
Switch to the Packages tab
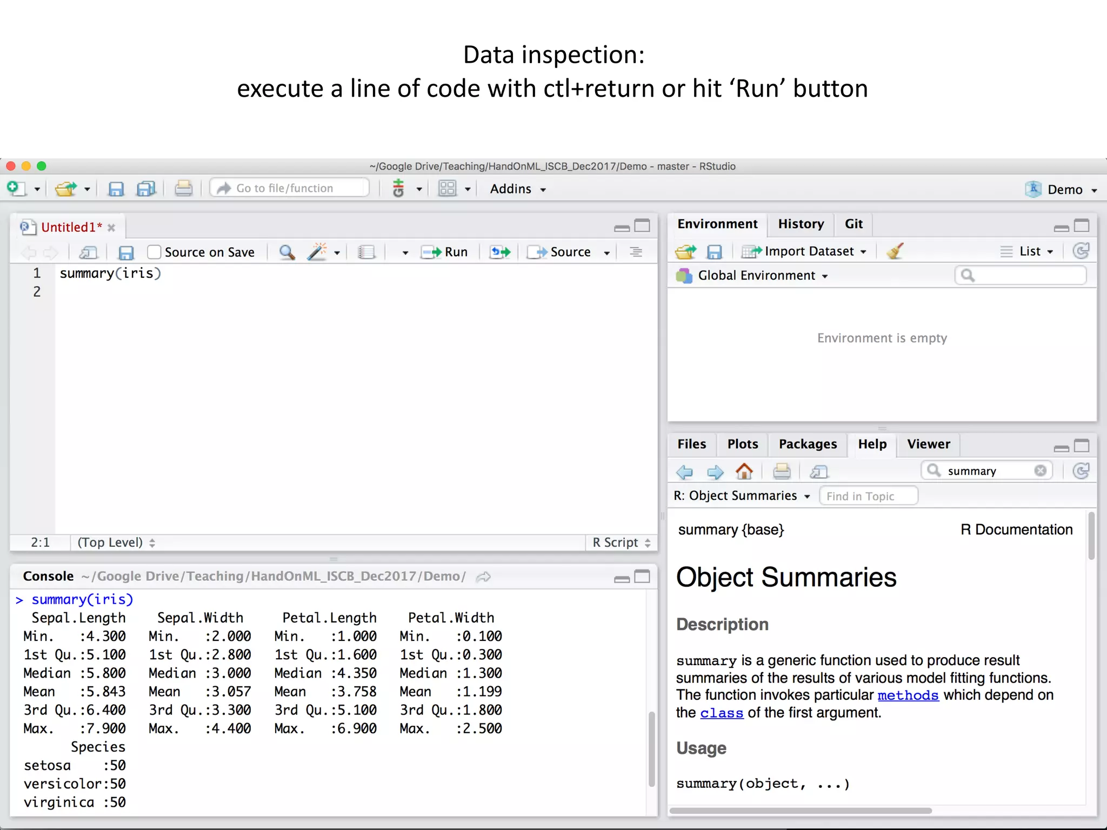coord(808,444)
